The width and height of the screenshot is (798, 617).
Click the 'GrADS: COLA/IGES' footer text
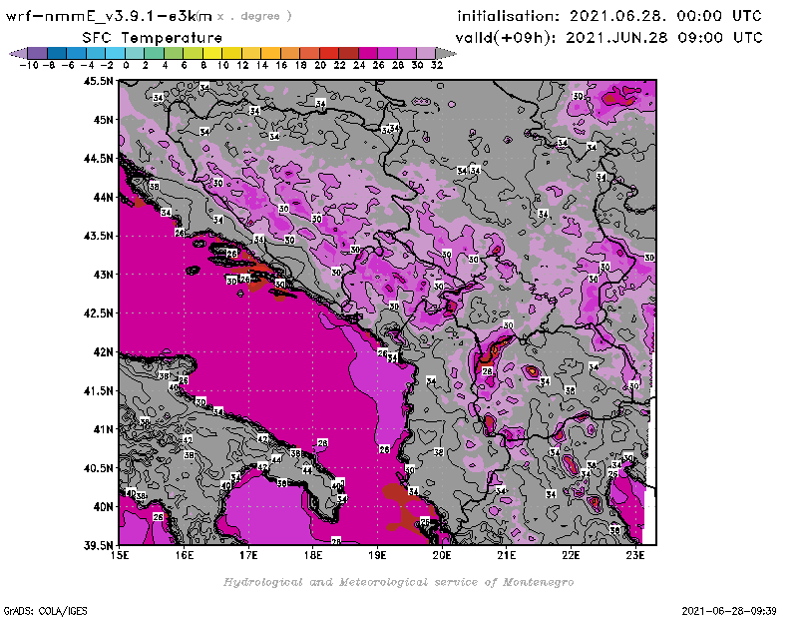46,611
